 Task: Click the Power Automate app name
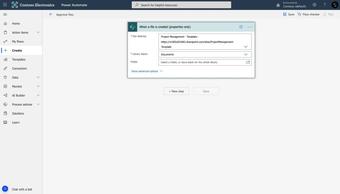coord(74,5)
